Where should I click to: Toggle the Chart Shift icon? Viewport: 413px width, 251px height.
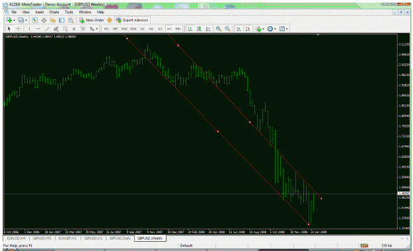[248, 28]
